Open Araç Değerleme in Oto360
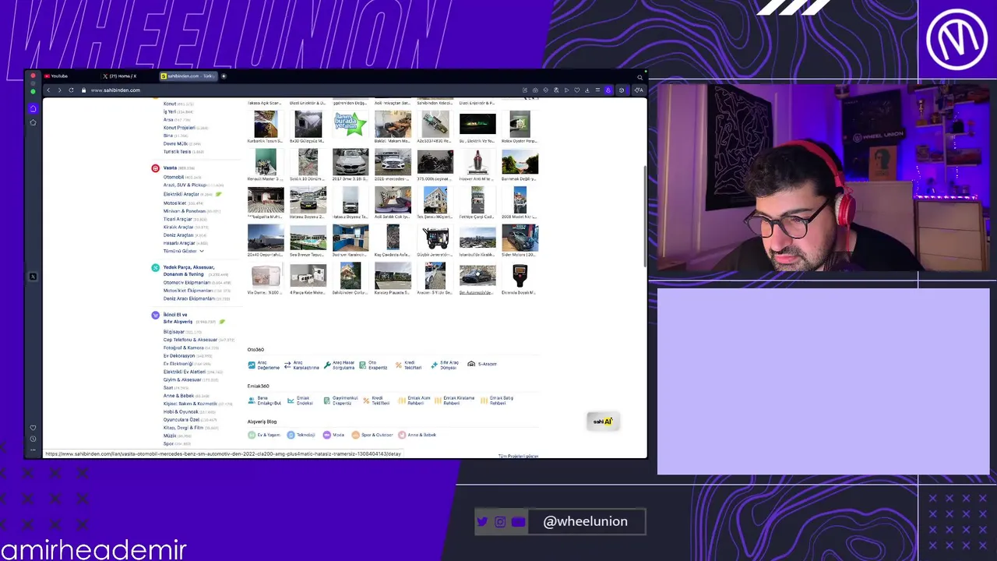The image size is (997, 561). (263, 365)
